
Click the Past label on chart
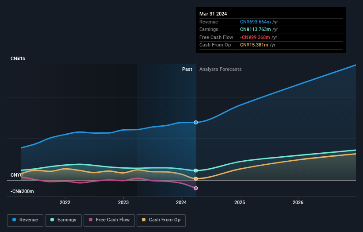tap(187, 70)
